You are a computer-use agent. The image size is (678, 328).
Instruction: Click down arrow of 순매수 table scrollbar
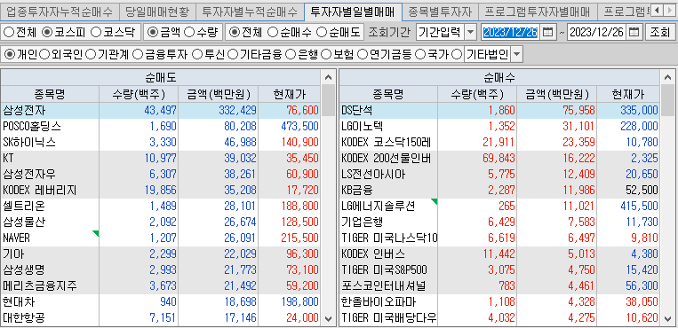pyautogui.click(x=666, y=319)
